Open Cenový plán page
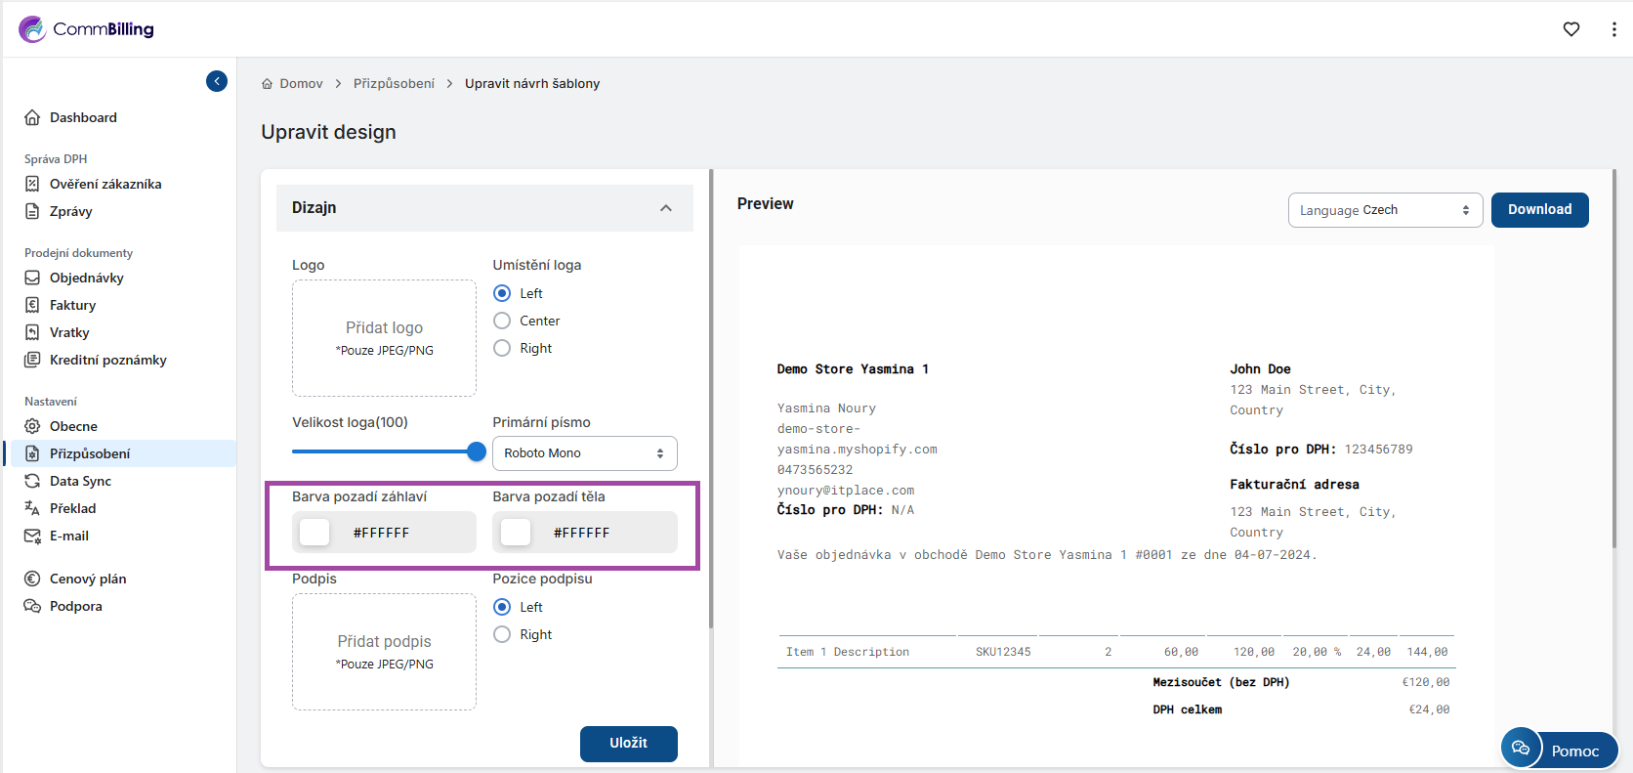Viewport: 1633px width, 773px height. pos(88,579)
